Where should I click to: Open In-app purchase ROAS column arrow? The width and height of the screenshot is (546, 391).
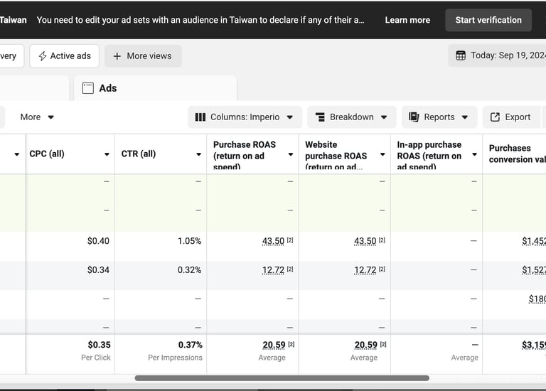pyautogui.click(x=474, y=154)
